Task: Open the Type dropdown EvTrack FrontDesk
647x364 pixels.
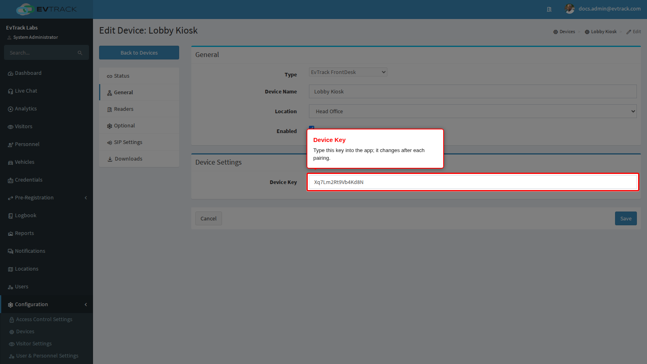Action: click(x=348, y=72)
